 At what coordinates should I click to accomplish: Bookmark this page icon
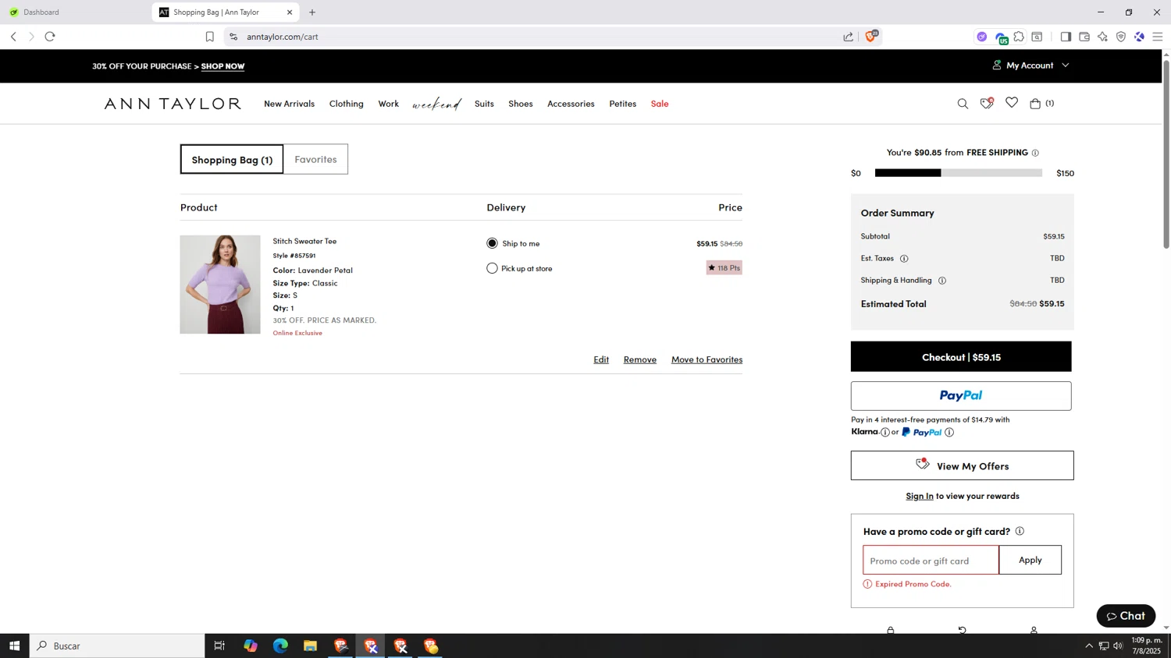pos(209,37)
